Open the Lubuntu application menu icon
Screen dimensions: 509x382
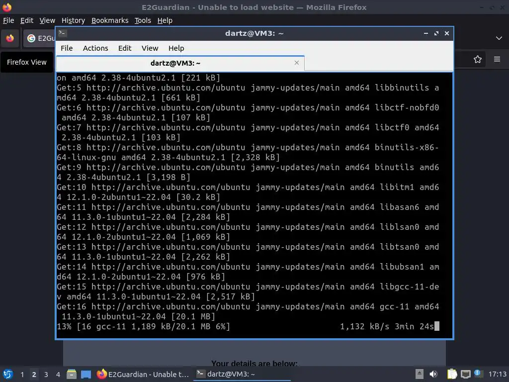(x=7, y=374)
